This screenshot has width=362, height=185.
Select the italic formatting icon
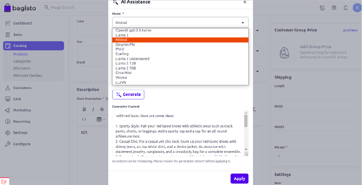(93, 109)
